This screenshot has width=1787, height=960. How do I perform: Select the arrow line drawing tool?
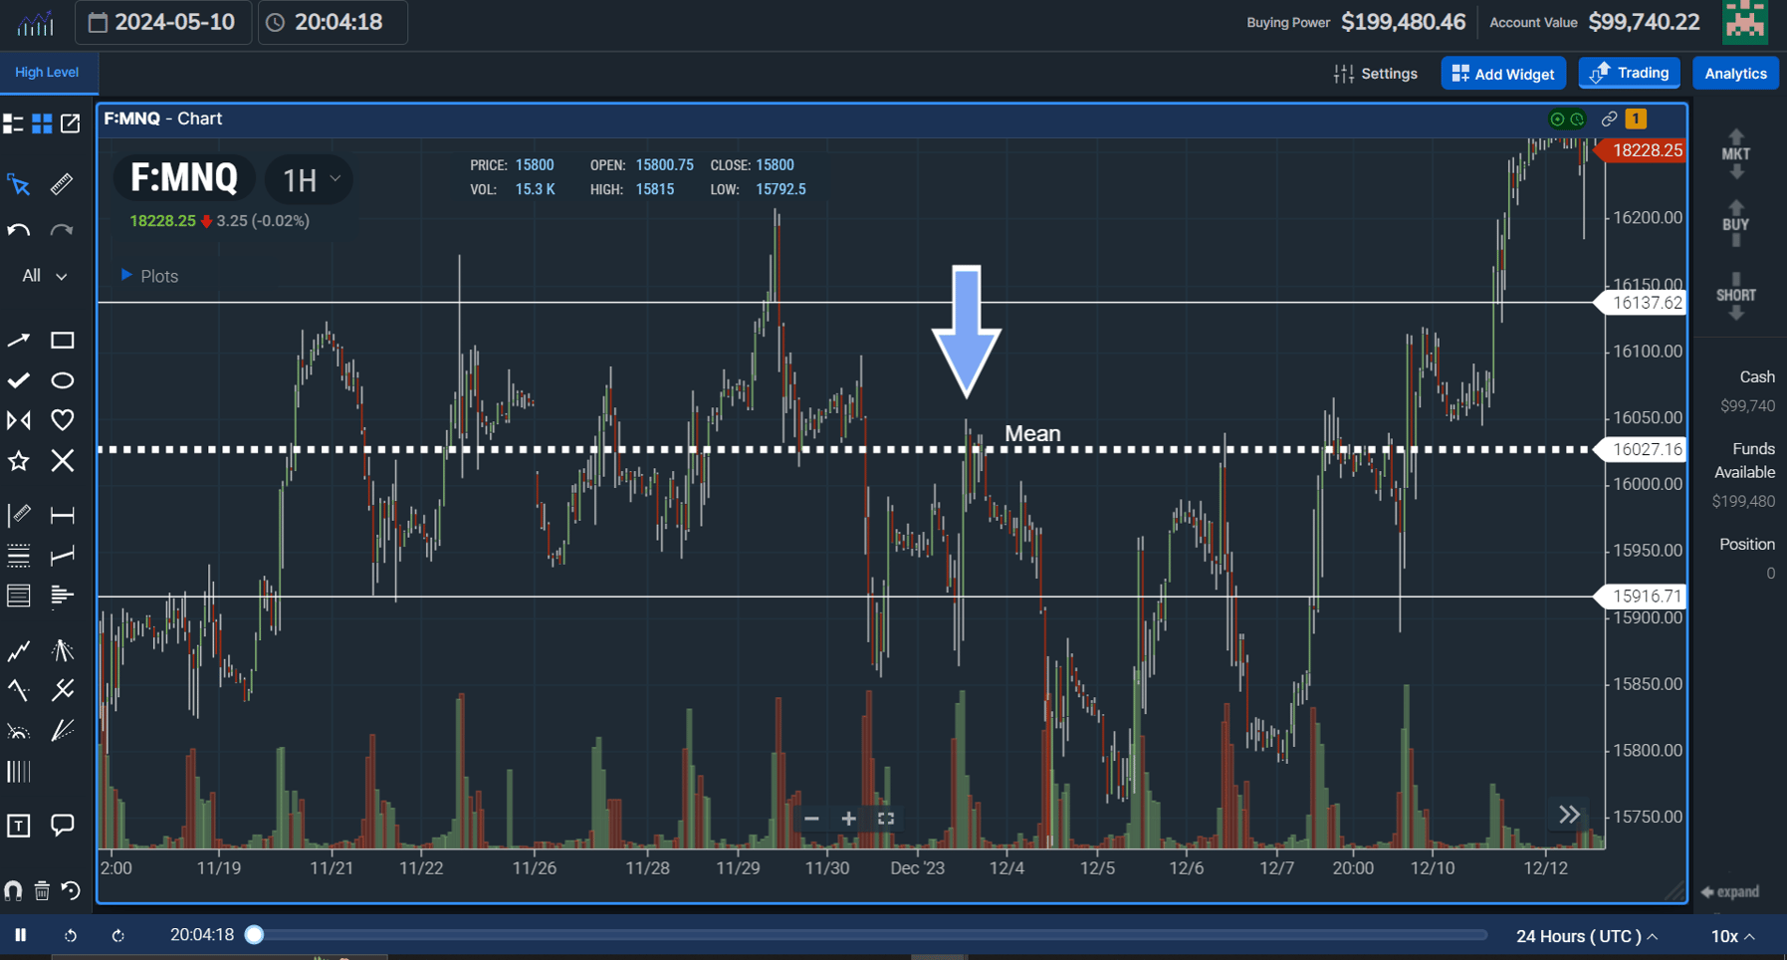point(18,341)
